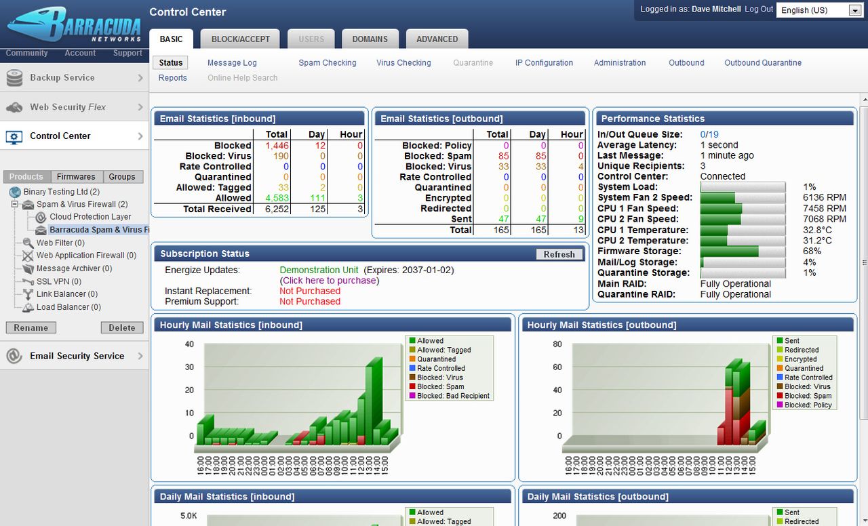
Task: Click the Link Balancer icon
Action: pos(28,294)
